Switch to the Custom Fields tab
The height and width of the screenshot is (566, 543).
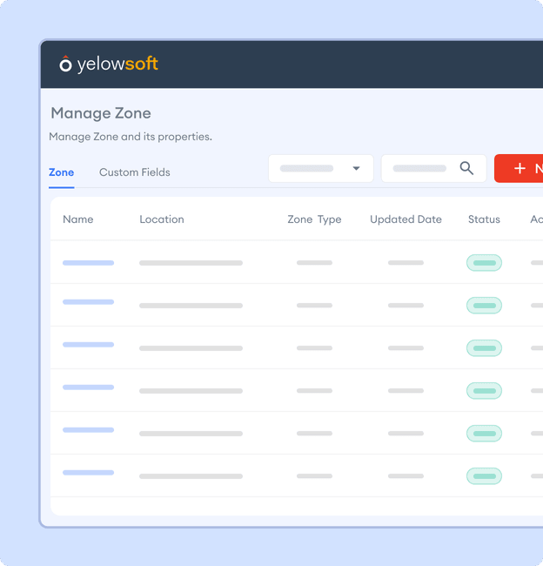[x=134, y=172]
